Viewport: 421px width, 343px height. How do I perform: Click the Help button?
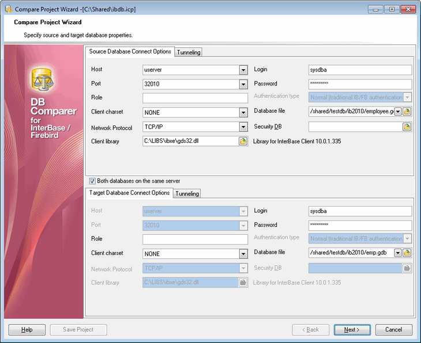(x=27, y=330)
